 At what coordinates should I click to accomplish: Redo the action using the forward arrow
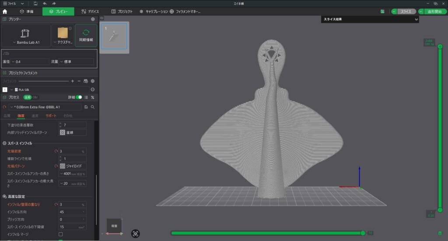[54, 4]
